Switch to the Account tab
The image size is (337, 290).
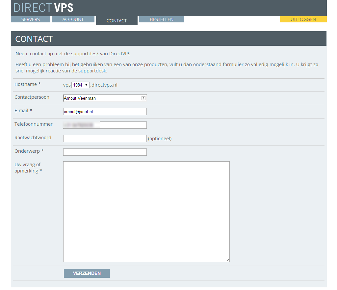coord(73,19)
